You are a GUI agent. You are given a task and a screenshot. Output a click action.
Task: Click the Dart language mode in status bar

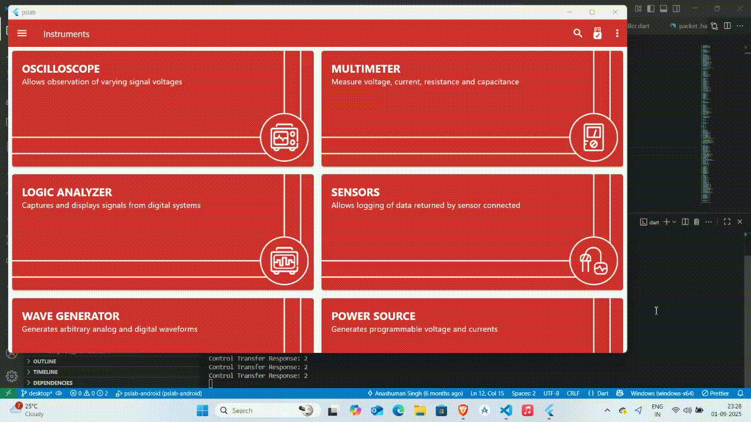tap(602, 393)
